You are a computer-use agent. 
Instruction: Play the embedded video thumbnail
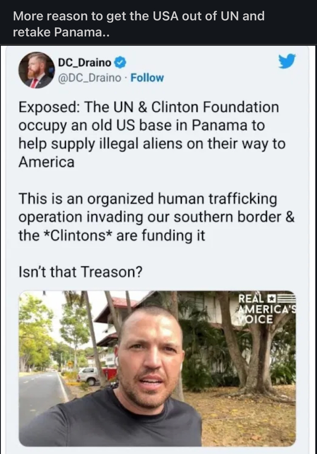point(158,368)
